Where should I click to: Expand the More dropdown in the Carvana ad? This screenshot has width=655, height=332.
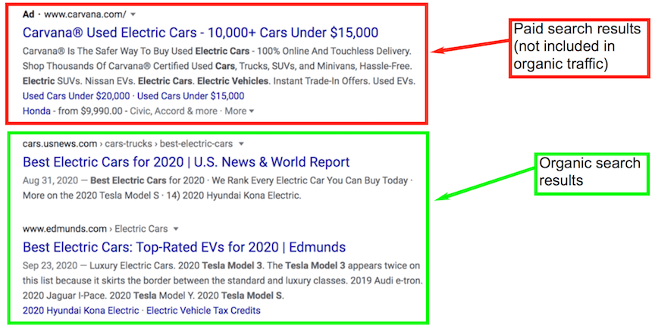pyautogui.click(x=240, y=111)
